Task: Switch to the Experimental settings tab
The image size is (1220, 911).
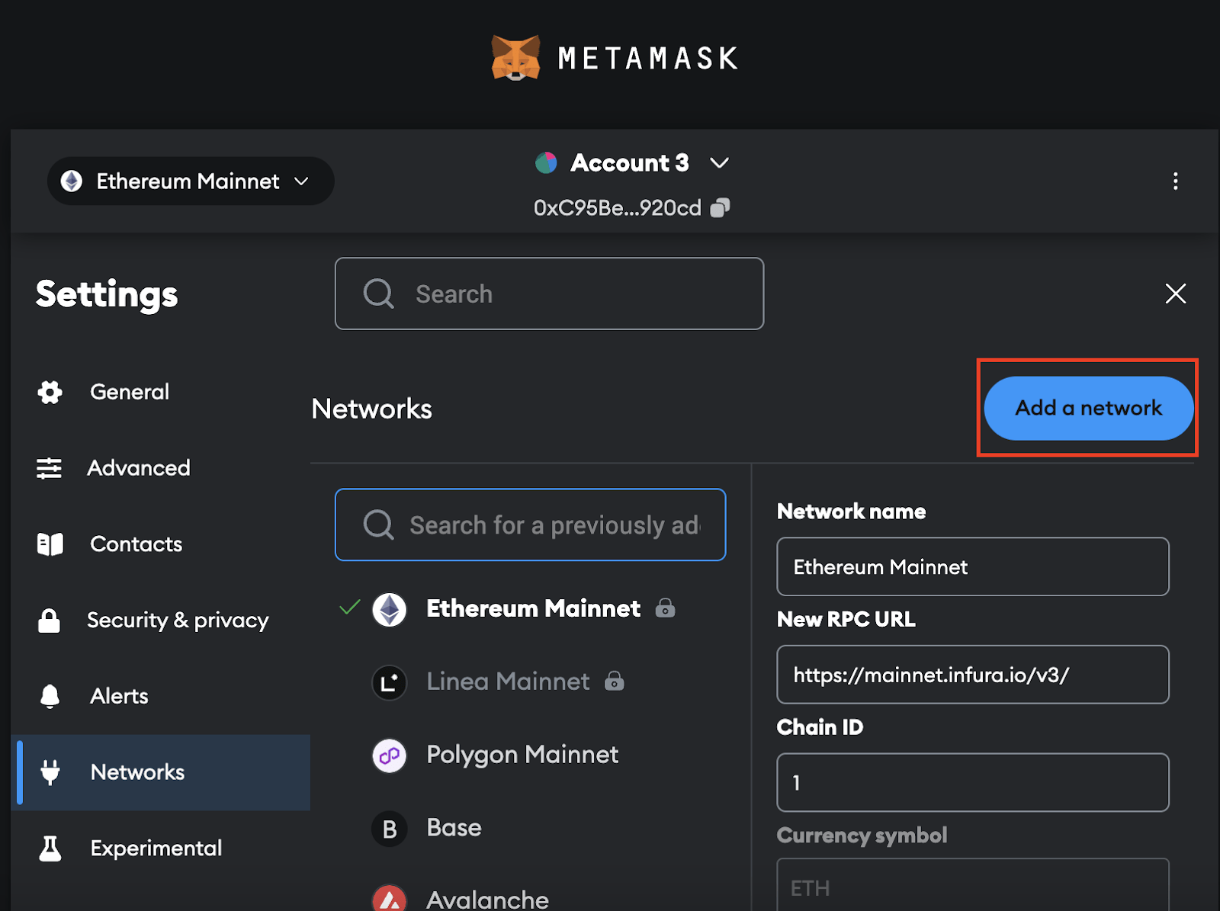Action: tap(156, 848)
